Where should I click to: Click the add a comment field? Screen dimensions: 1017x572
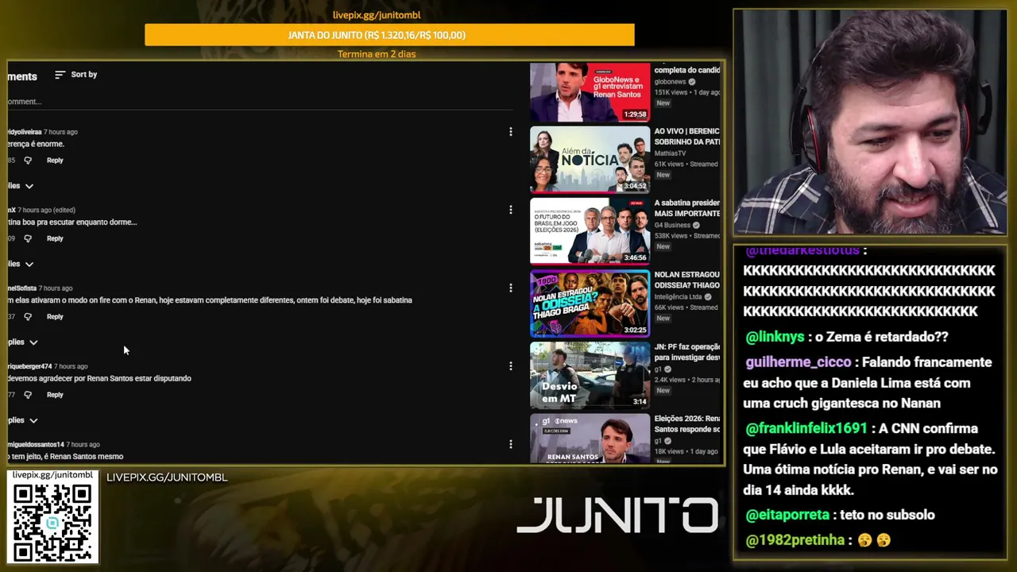coord(261,102)
